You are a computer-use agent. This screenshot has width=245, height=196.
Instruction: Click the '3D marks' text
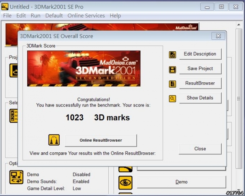pyautogui.click(x=112, y=118)
